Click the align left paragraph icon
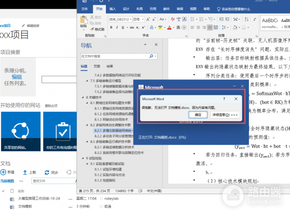The width and height of the screenshot is (290, 215). [x=192, y=28]
